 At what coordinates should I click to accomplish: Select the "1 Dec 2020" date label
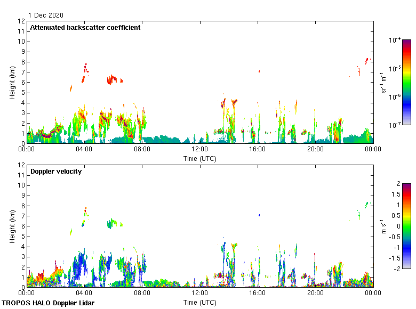click(46, 15)
